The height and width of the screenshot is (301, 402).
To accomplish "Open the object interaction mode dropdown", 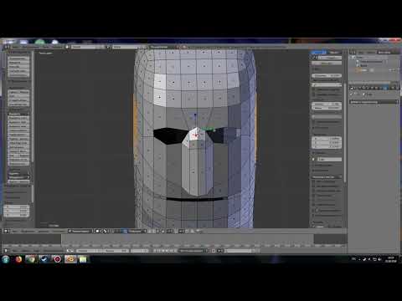I will point(80,231).
